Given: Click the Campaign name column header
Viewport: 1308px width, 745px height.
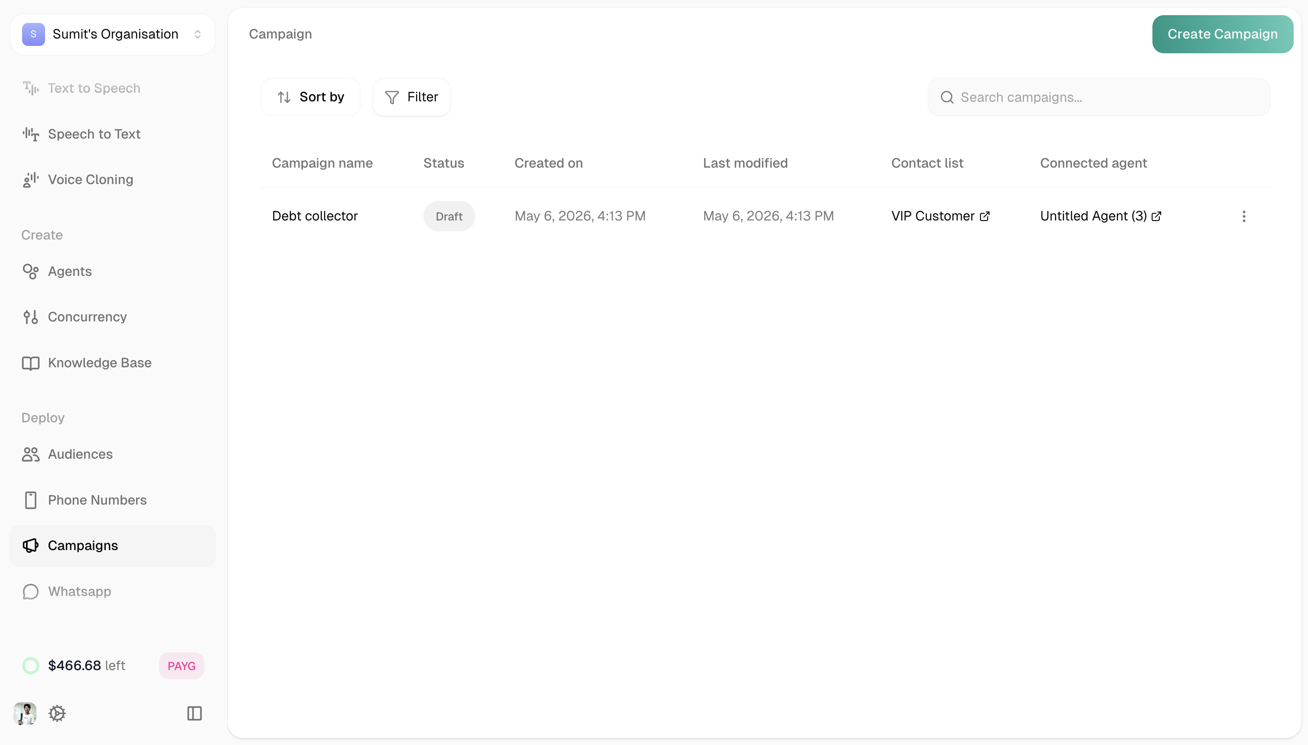Looking at the screenshot, I should 322,163.
